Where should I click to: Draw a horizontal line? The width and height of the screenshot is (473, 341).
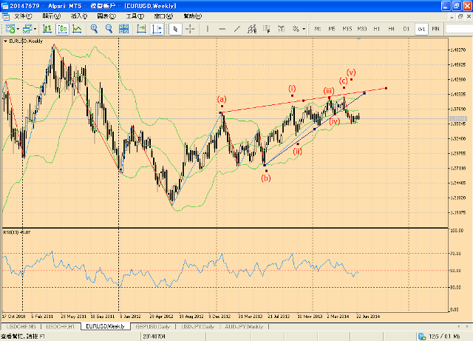pos(222,29)
